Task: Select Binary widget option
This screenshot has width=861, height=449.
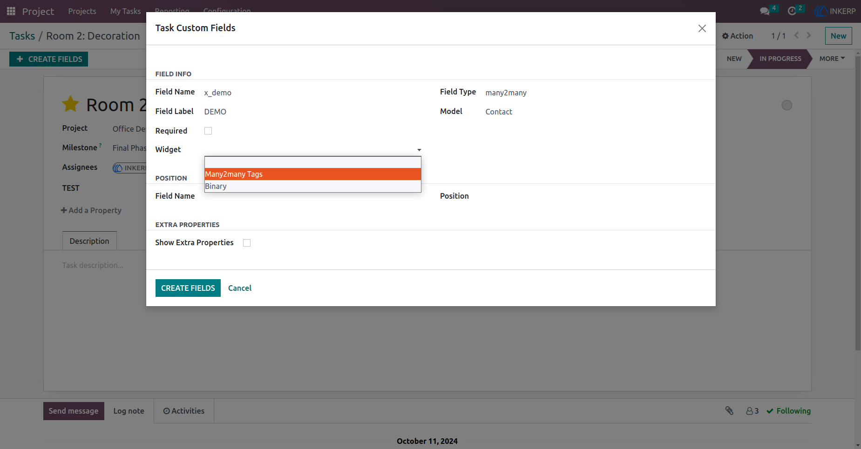Action: [x=313, y=186]
